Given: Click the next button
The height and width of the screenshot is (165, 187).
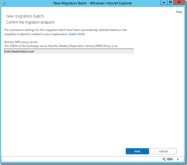Looking at the screenshot, I should click(x=137, y=151).
